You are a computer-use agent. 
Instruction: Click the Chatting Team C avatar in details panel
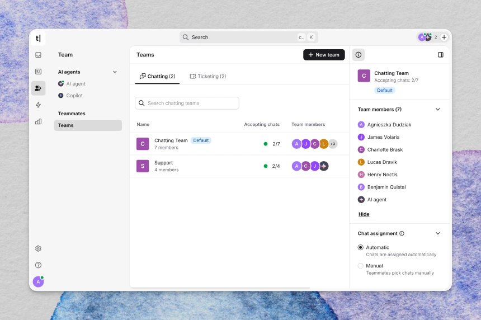[x=364, y=76]
